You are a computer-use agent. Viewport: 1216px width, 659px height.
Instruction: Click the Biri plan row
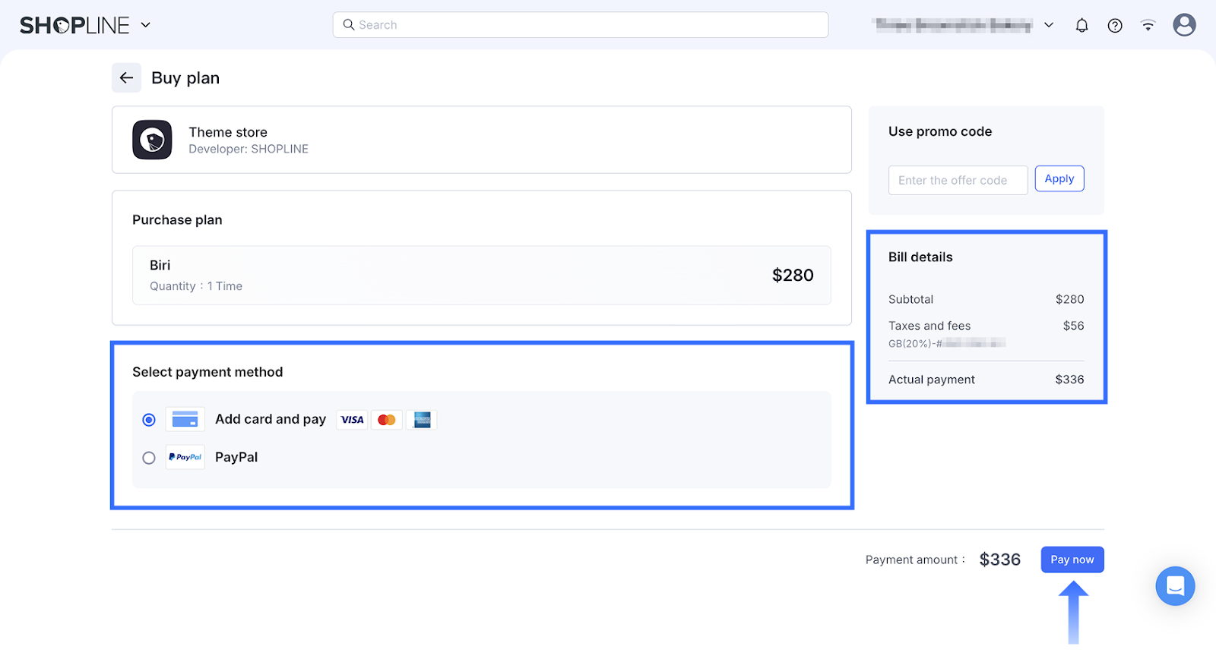[481, 275]
